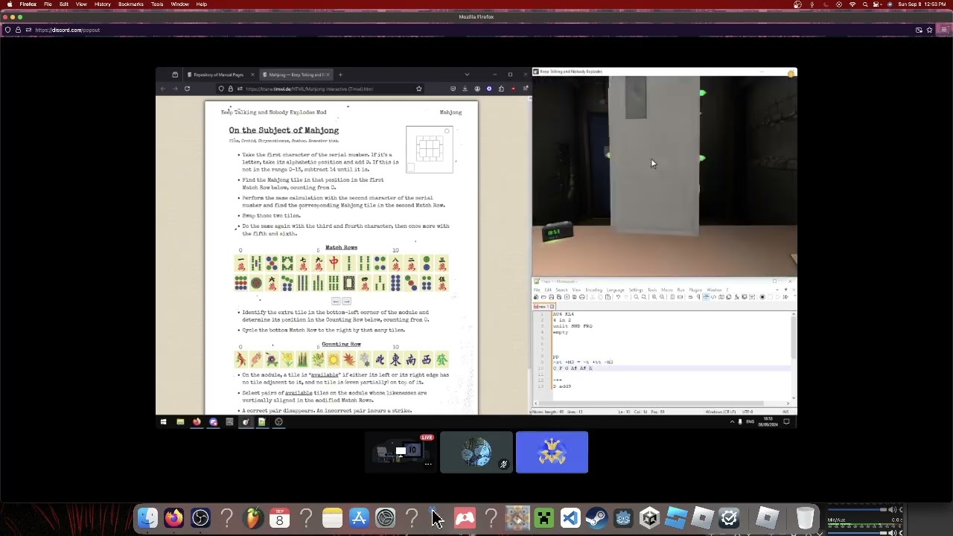953x536 pixels.
Task: Click right arrow button under Match Rows
Action: click(346, 301)
